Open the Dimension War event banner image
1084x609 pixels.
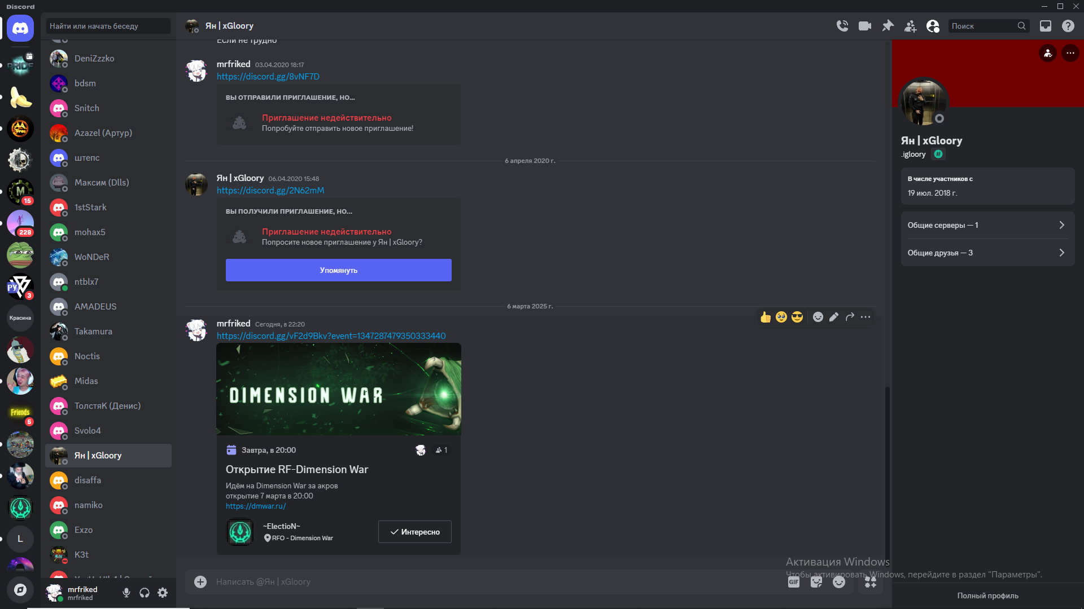pos(339,389)
